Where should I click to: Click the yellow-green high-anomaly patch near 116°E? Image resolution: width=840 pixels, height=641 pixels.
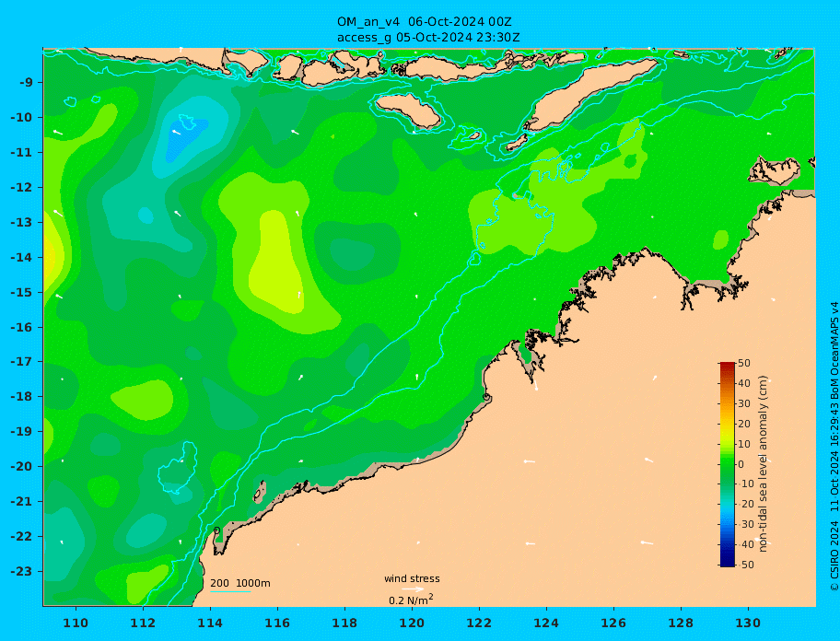point(278,262)
